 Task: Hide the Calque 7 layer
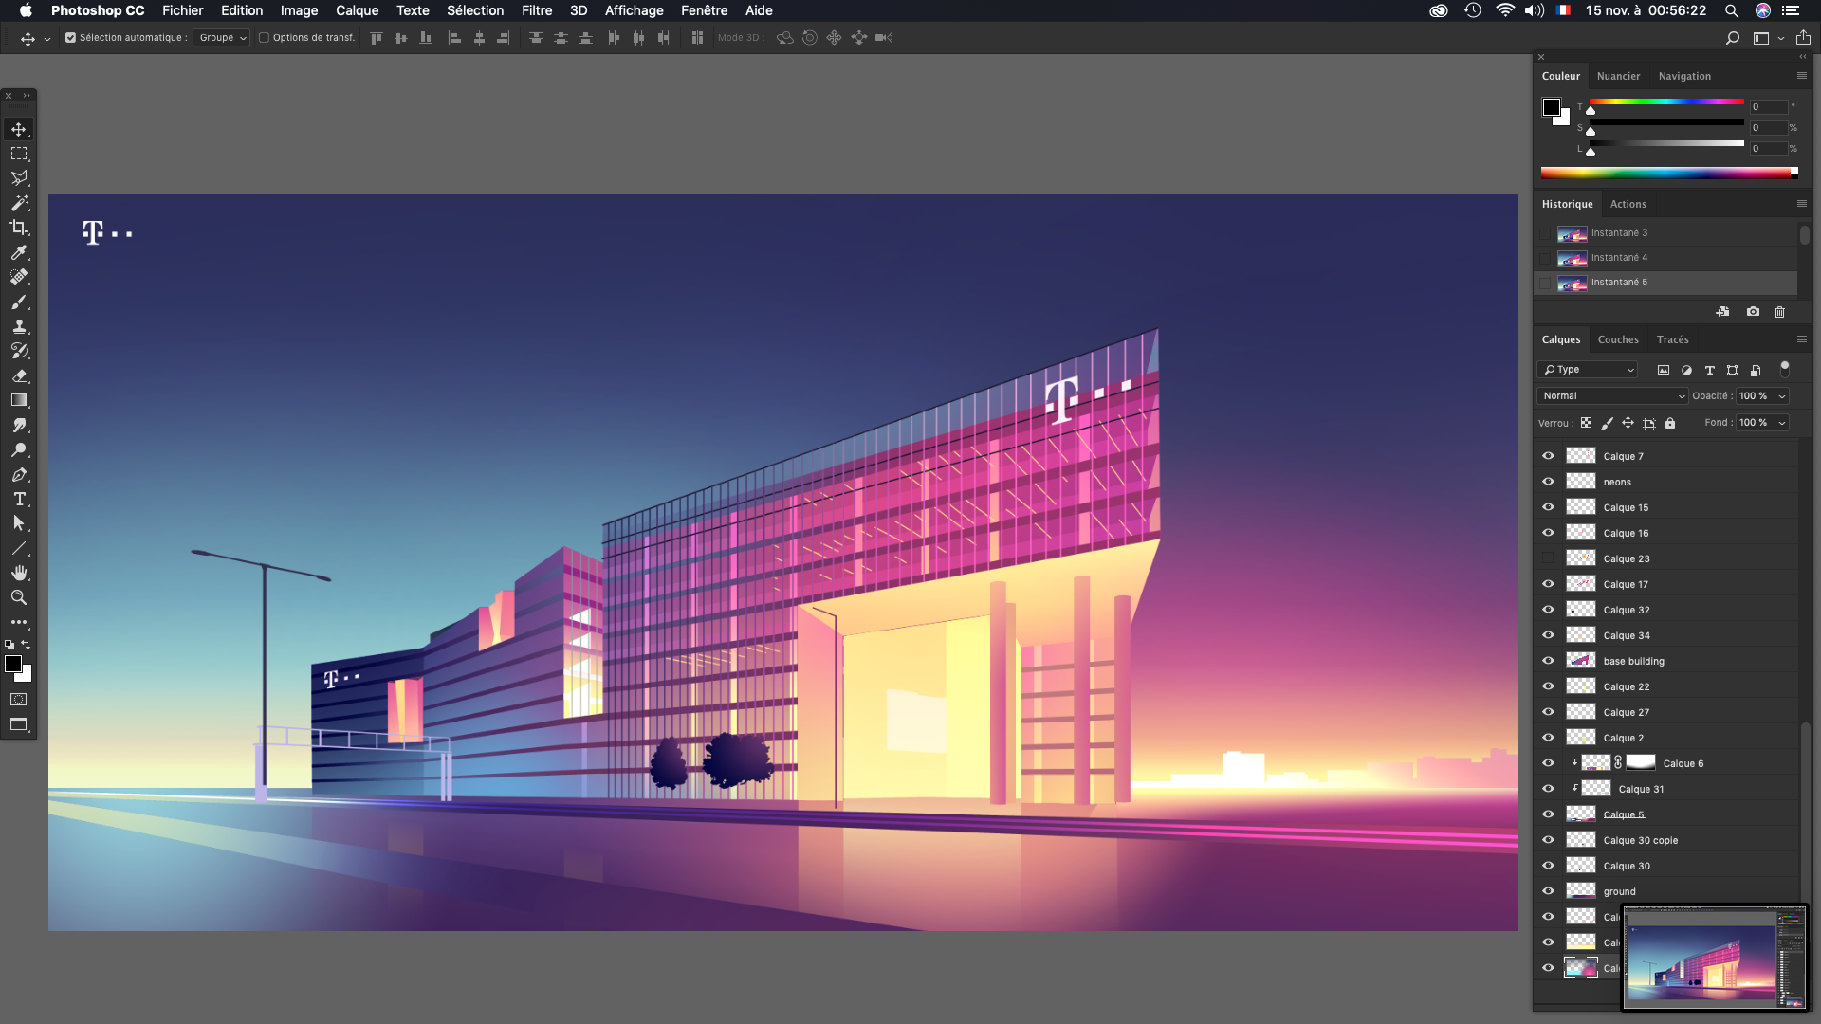(1548, 456)
